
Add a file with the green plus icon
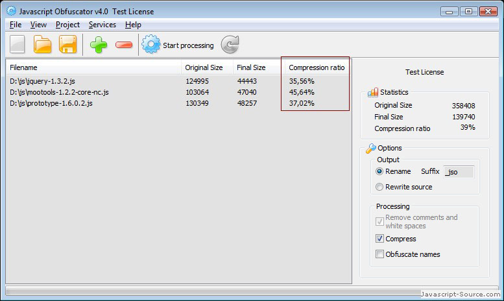pyautogui.click(x=99, y=45)
